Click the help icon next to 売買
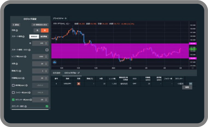Screen dimensions: 208x127 (17, 31)
